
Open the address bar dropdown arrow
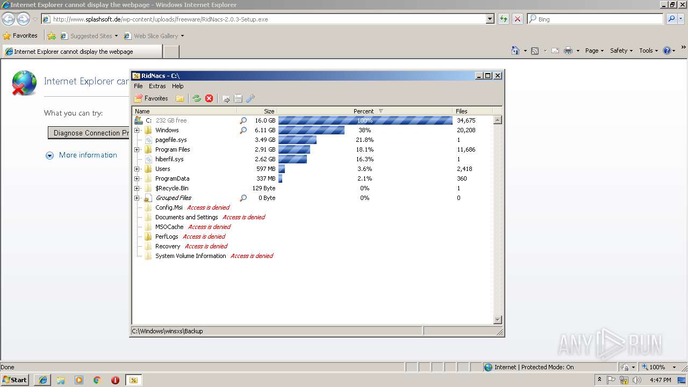pyautogui.click(x=490, y=19)
